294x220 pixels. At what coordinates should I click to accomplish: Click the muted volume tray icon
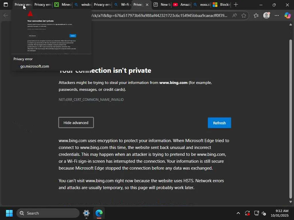pyautogui.click(x=264, y=213)
